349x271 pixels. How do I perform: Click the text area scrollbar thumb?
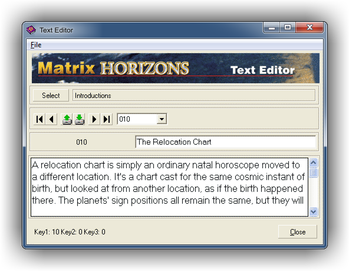point(314,173)
